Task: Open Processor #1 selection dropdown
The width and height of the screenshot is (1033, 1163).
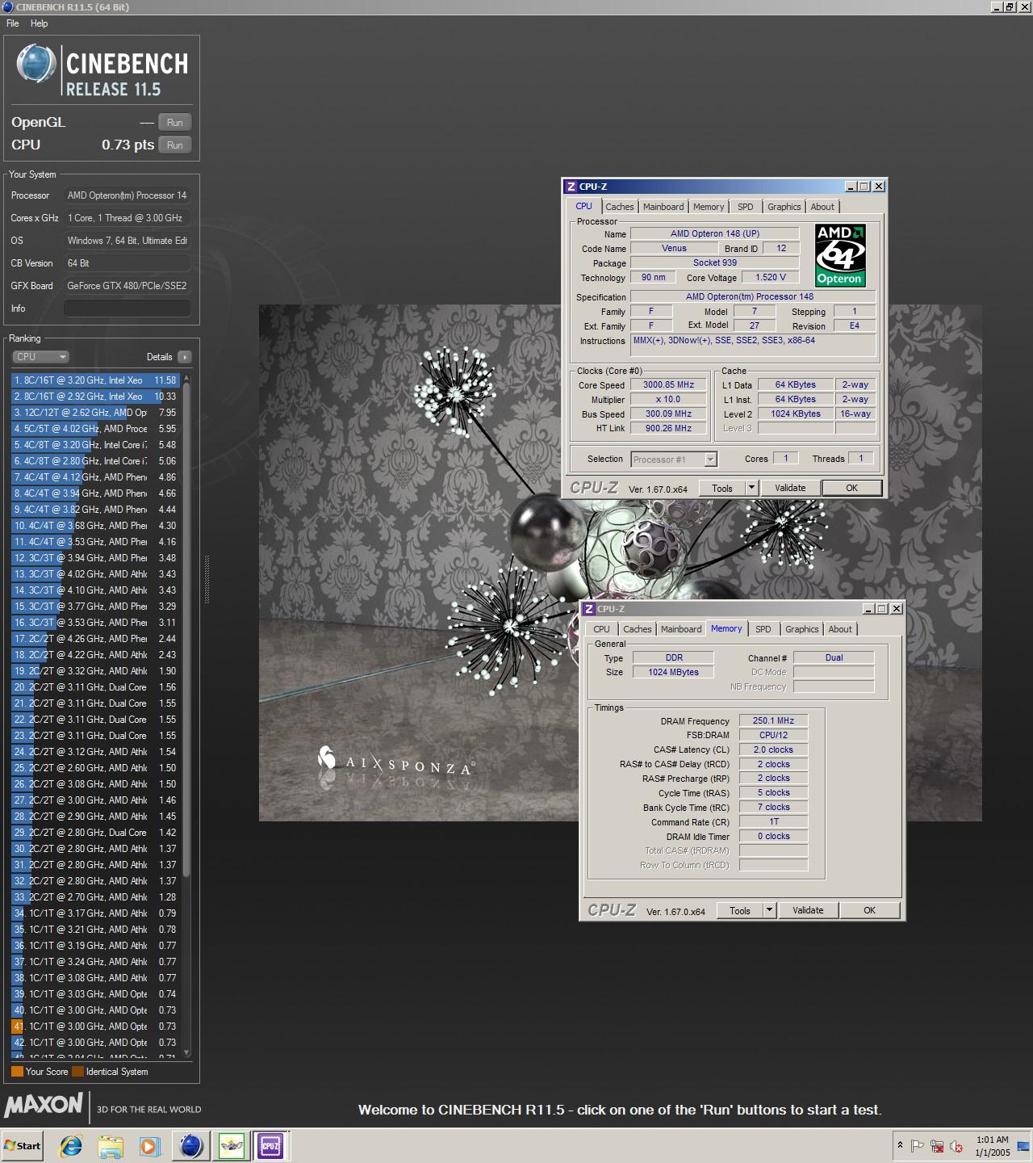Action: pos(674,460)
